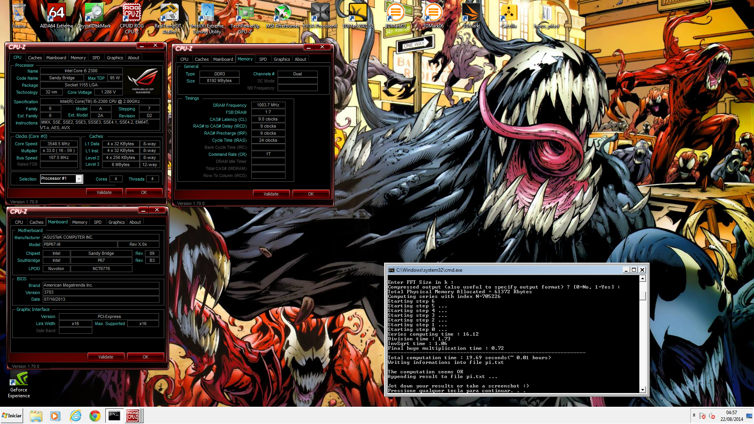Open the RealTempGT shortcut on desktop
The height and width of the screenshot is (424, 754).
click(x=169, y=18)
